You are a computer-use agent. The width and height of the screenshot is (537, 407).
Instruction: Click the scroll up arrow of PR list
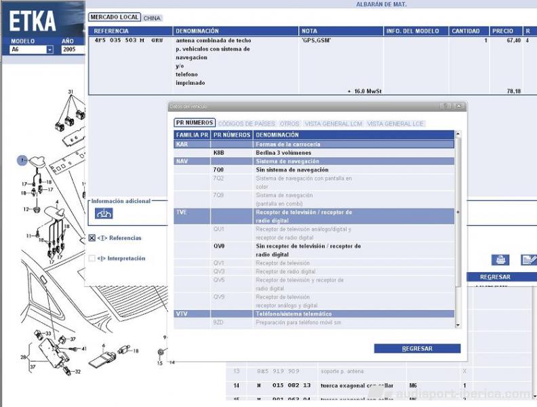point(458,134)
